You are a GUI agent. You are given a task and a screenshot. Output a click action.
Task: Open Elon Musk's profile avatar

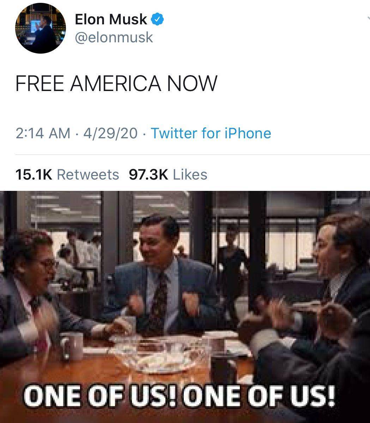pyautogui.click(x=41, y=28)
